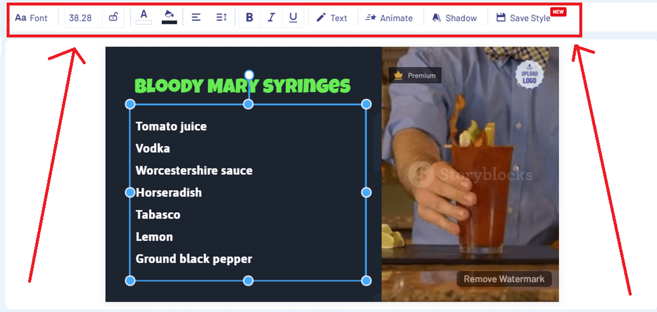Click the font size lock toggle
This screenshot has width=657, height=312.
(113, 17)
